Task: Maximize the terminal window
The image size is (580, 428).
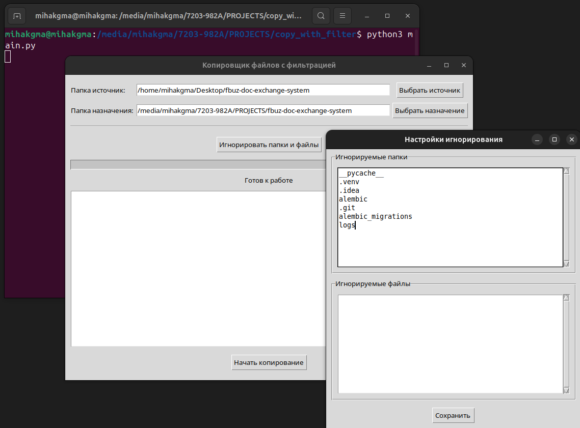Action: pyautogui.click(x=387, y=16)
